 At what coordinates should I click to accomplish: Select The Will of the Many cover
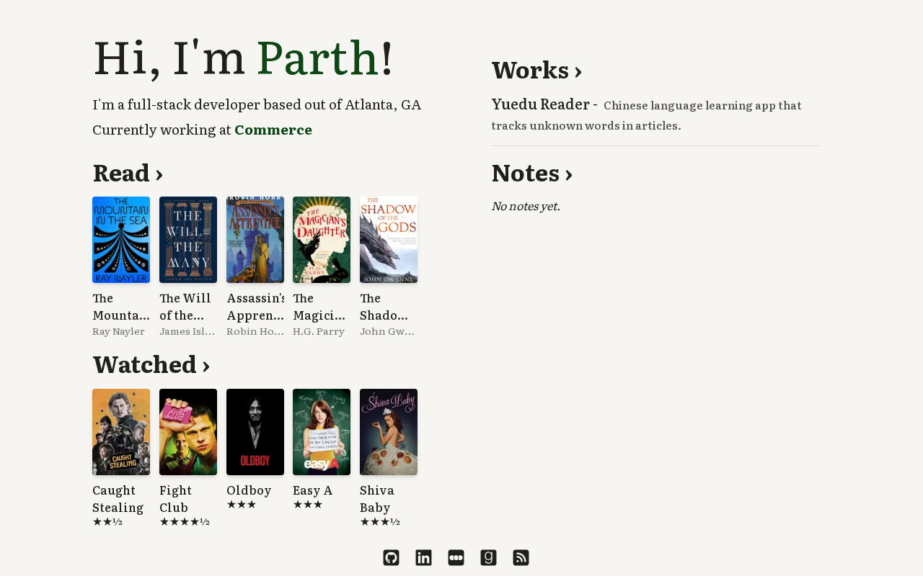pyautogui.click(x=188, y=240)
